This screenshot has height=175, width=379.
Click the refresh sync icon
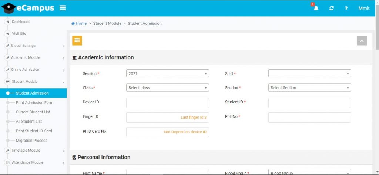pos(331,8)
